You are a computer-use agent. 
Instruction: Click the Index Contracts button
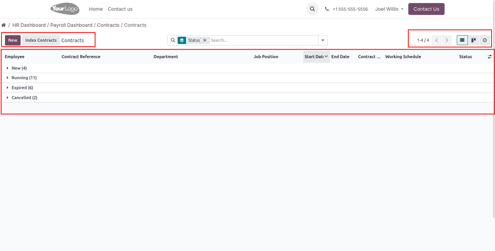[41, 40]
